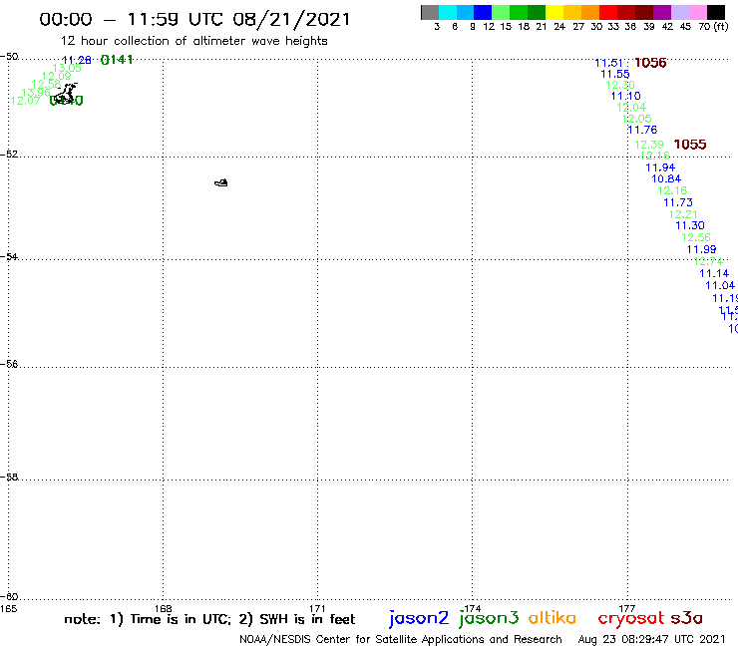Image resolution: width=738 pixels, height=648 pixels.
Task: Click the small island outline south of latitude -52
Action: pyautogui.click(x=221, y=182)
